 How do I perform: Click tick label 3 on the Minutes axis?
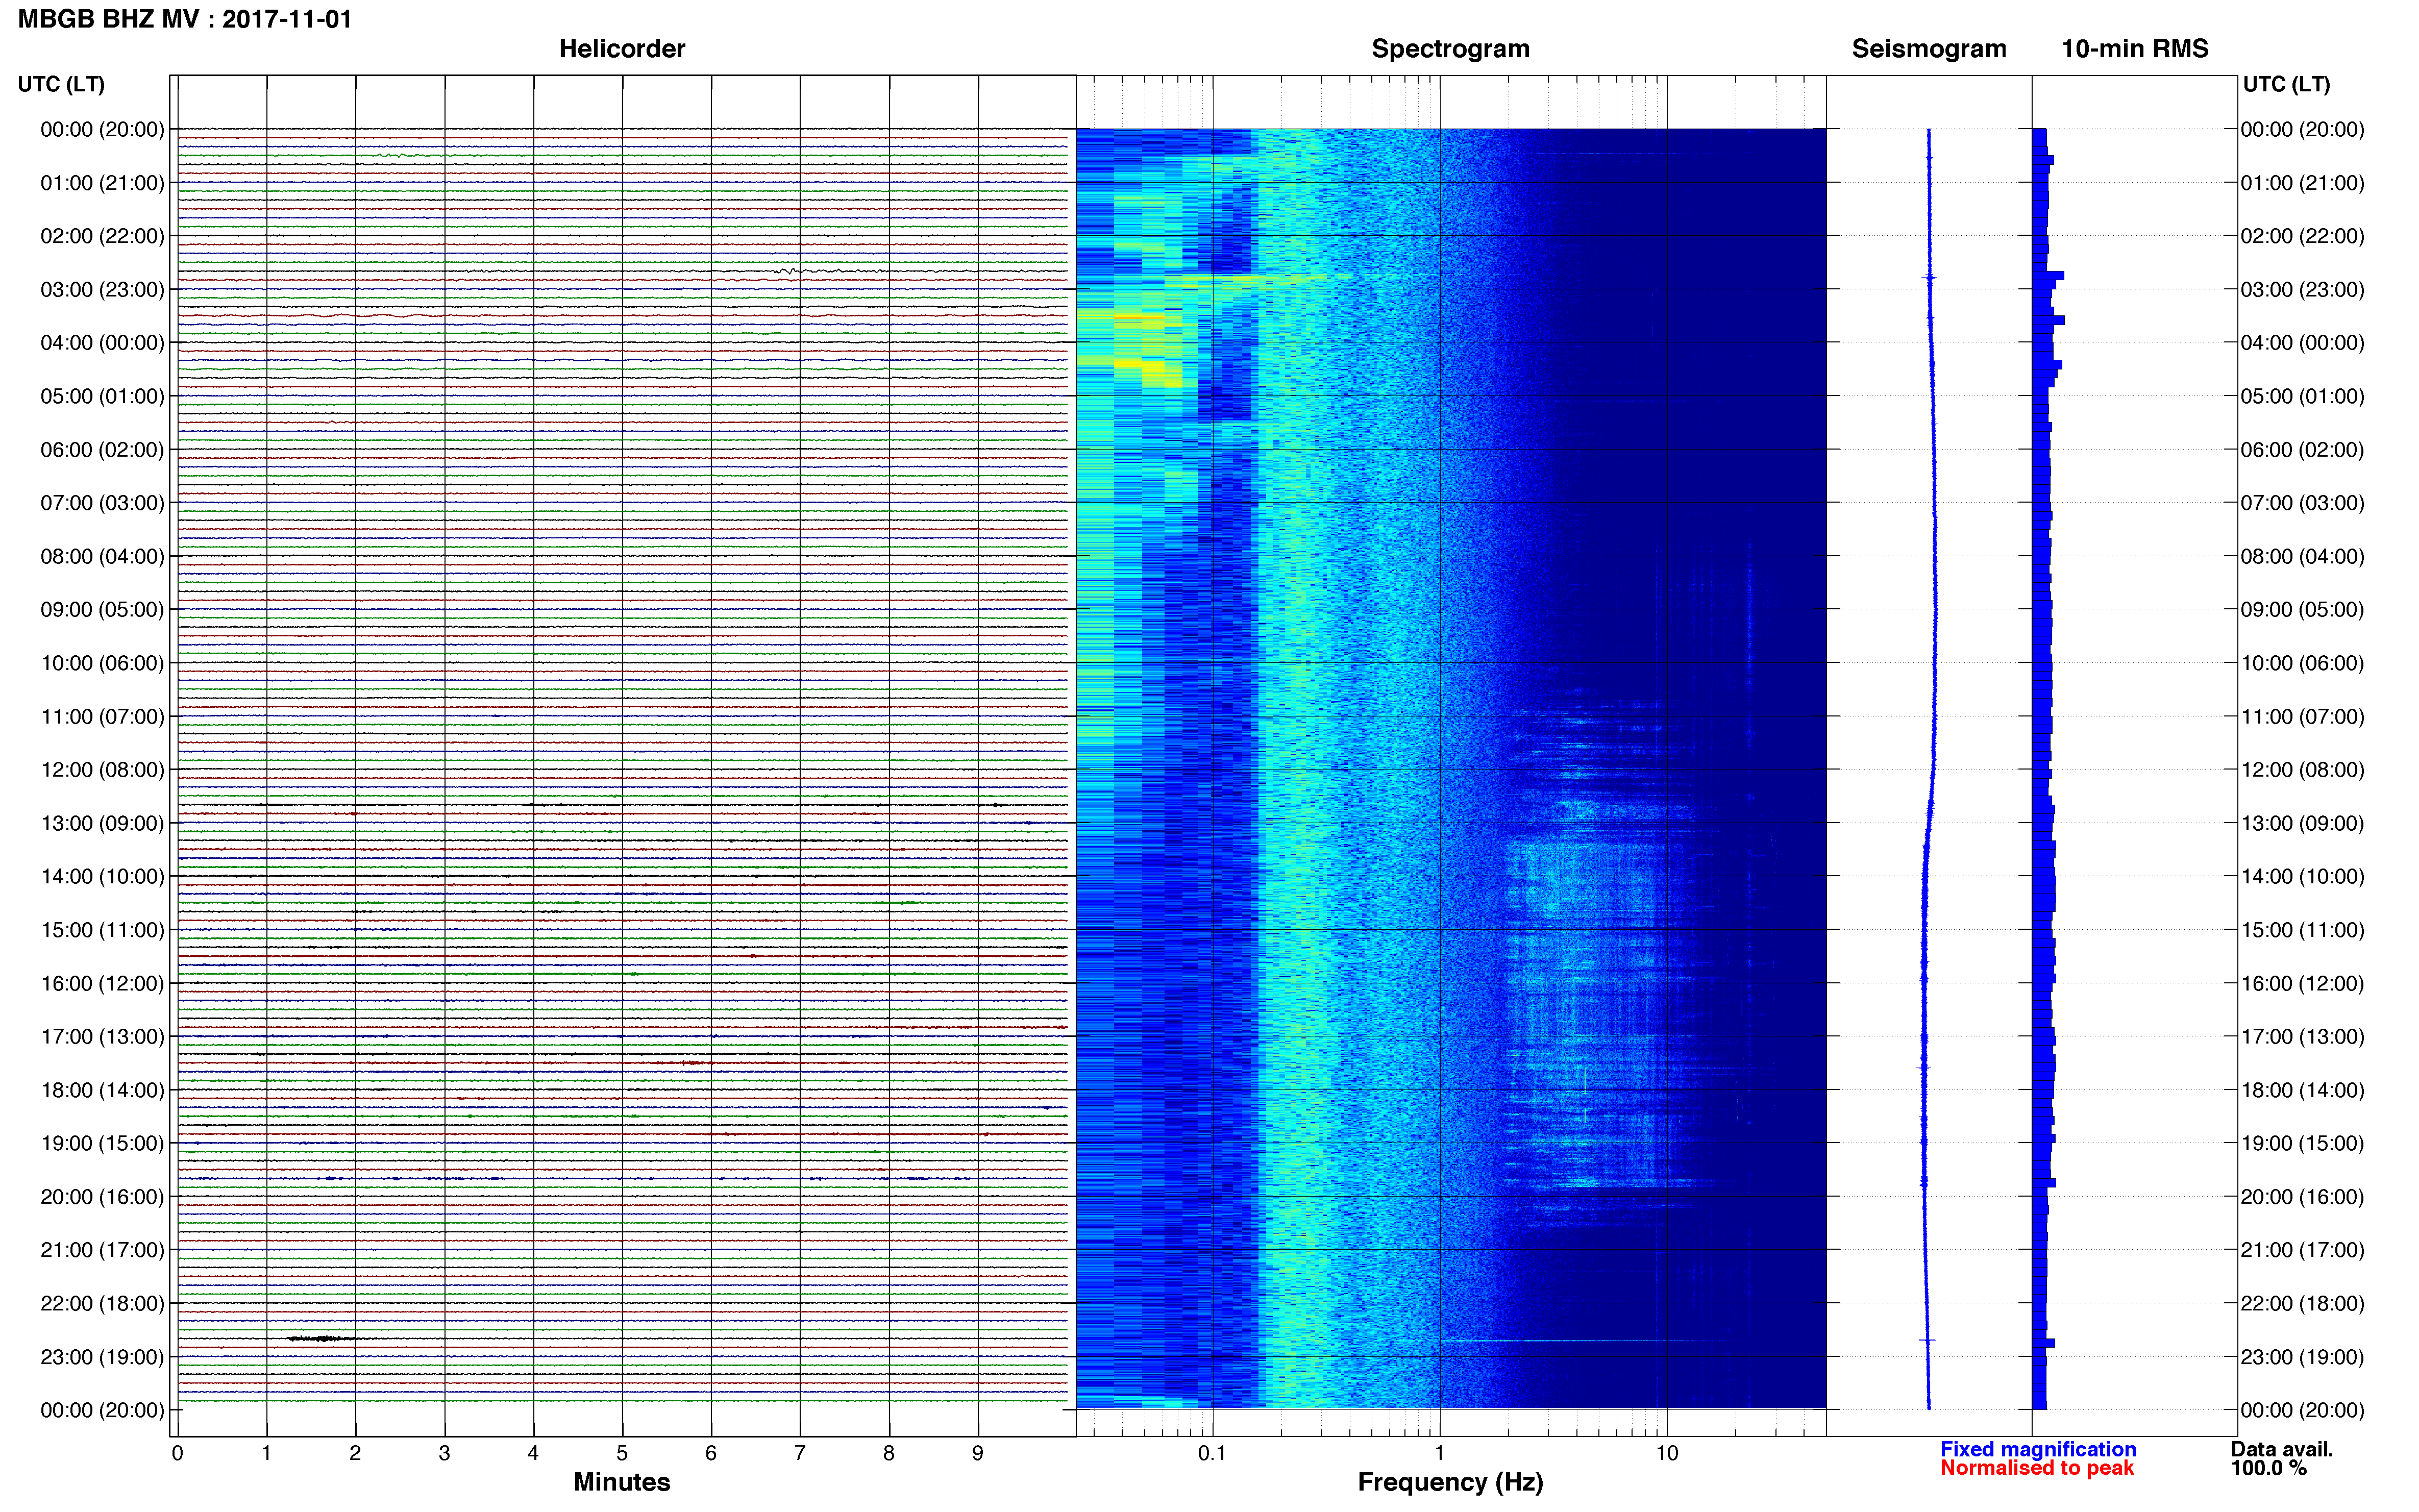coord(444,1454)
